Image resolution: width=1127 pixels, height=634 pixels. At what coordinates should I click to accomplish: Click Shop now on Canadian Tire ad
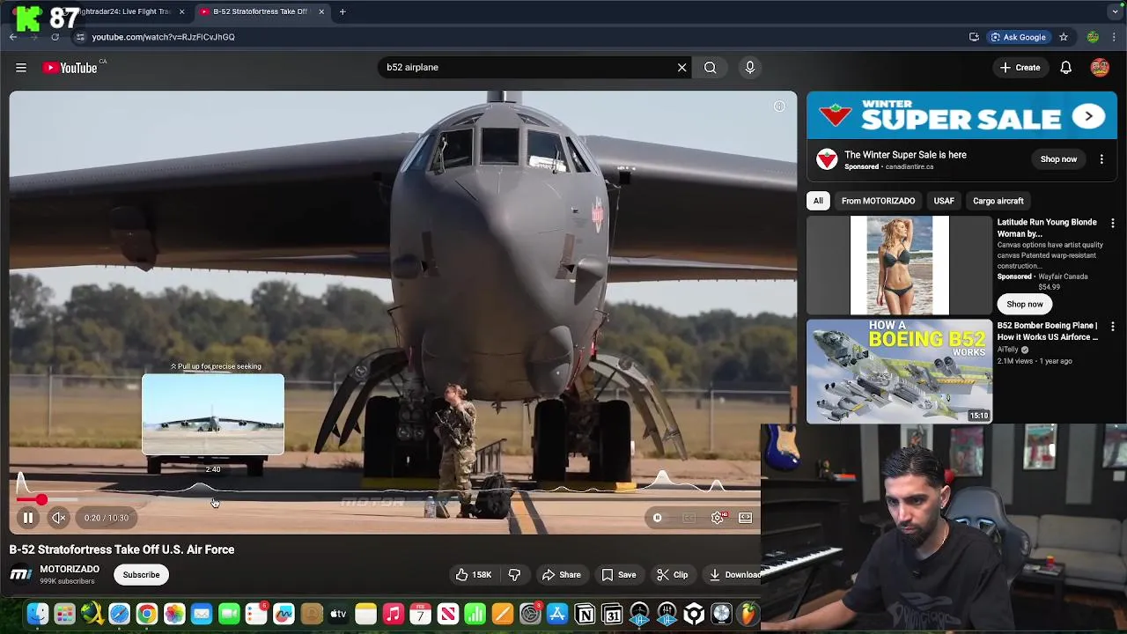[x=1058, y=159]
